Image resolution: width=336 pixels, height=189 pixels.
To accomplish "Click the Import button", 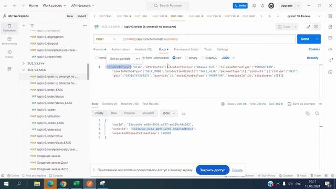I will [x=82, y=16].
